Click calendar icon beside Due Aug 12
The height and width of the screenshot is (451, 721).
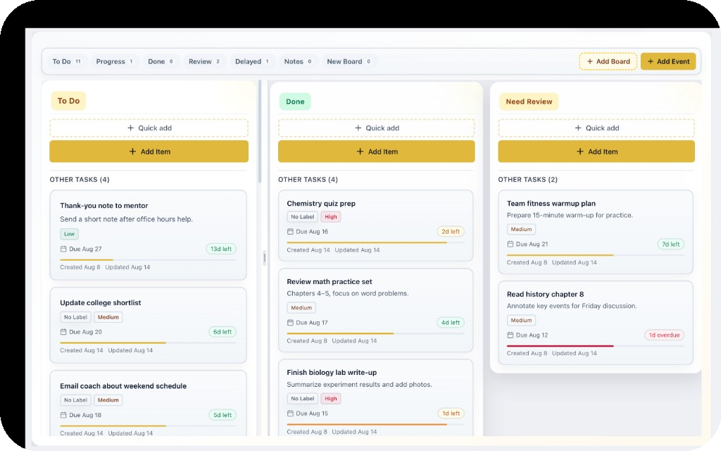tap(510, 335)
